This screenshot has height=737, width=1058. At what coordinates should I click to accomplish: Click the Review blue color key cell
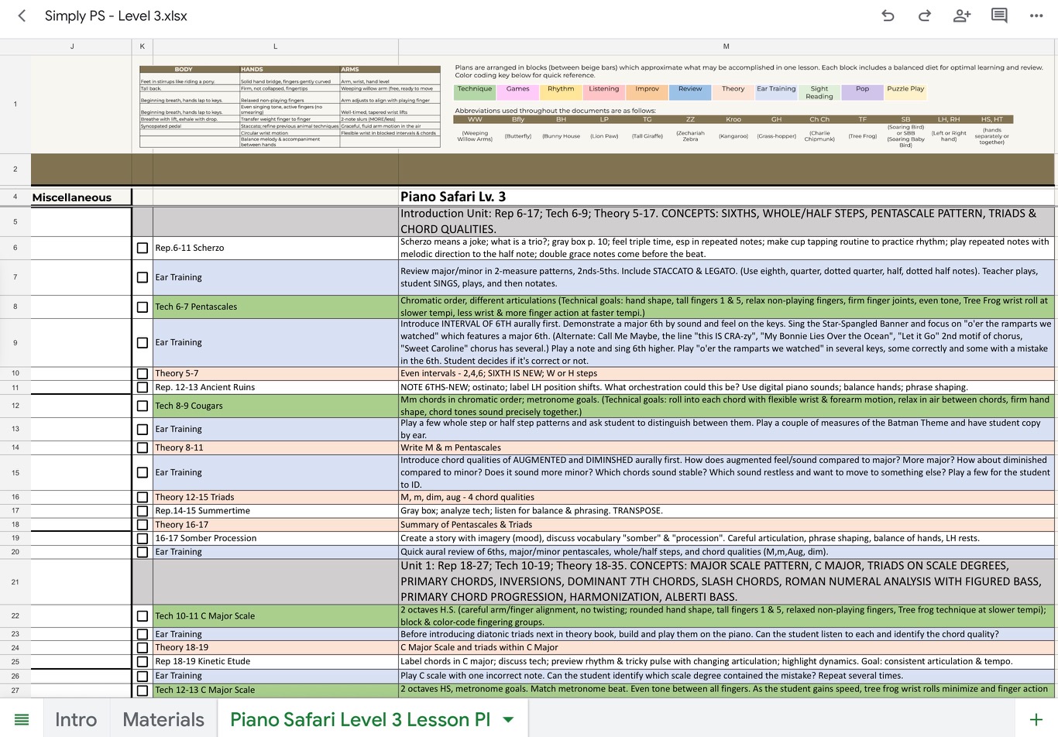click(690, 92)
